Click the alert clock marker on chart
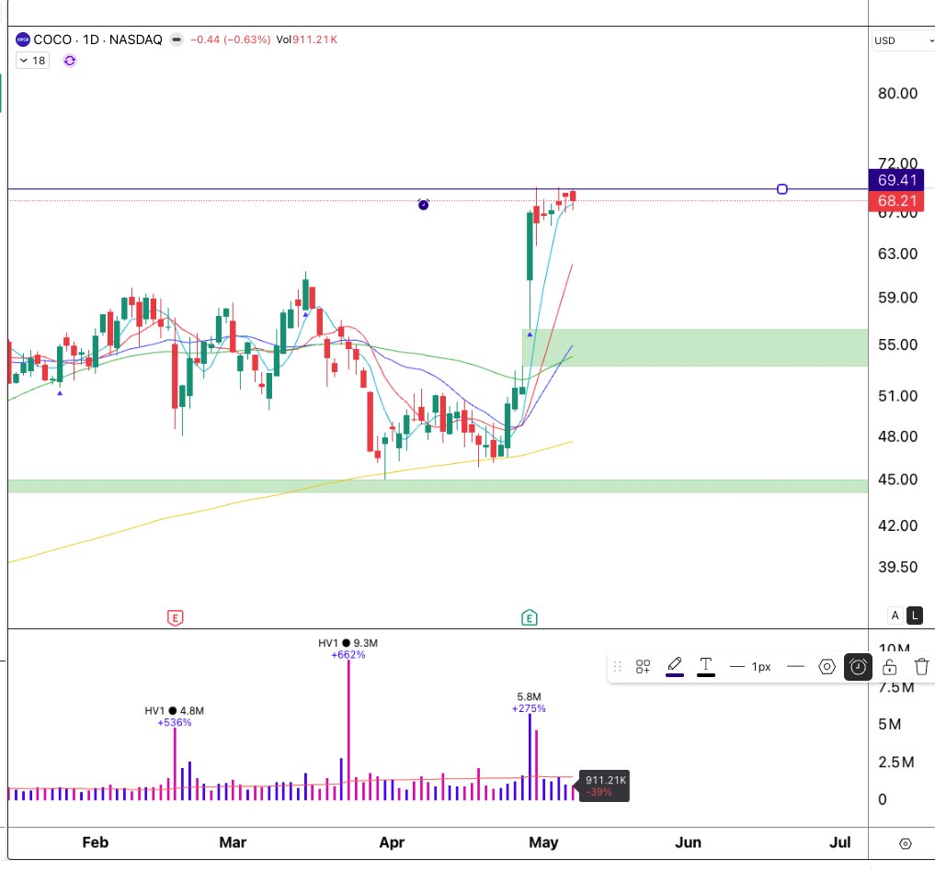Image resolution: width=935 pixels, height=870 pixels. pyautogui.click(x=424, y=204)
